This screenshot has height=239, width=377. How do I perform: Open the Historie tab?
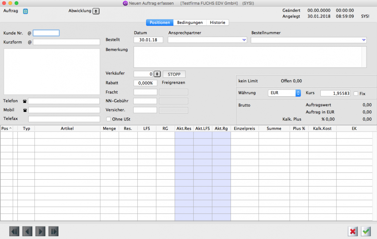coord(217,23)
